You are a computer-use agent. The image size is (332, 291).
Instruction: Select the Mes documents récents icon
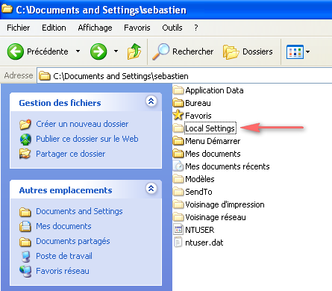[178, 166]
